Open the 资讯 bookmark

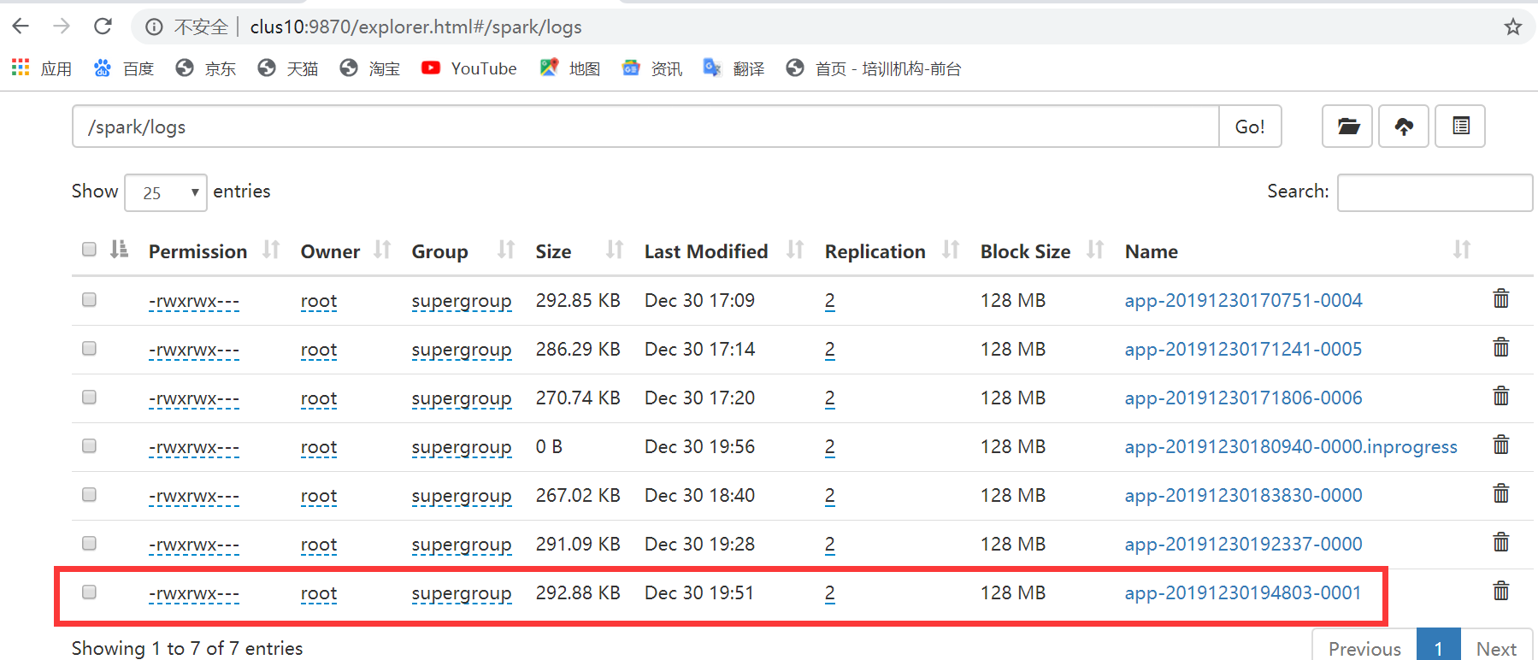pos(652,68)
